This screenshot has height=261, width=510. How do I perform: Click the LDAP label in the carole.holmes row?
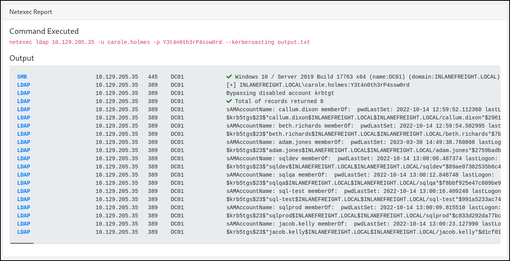24,85
